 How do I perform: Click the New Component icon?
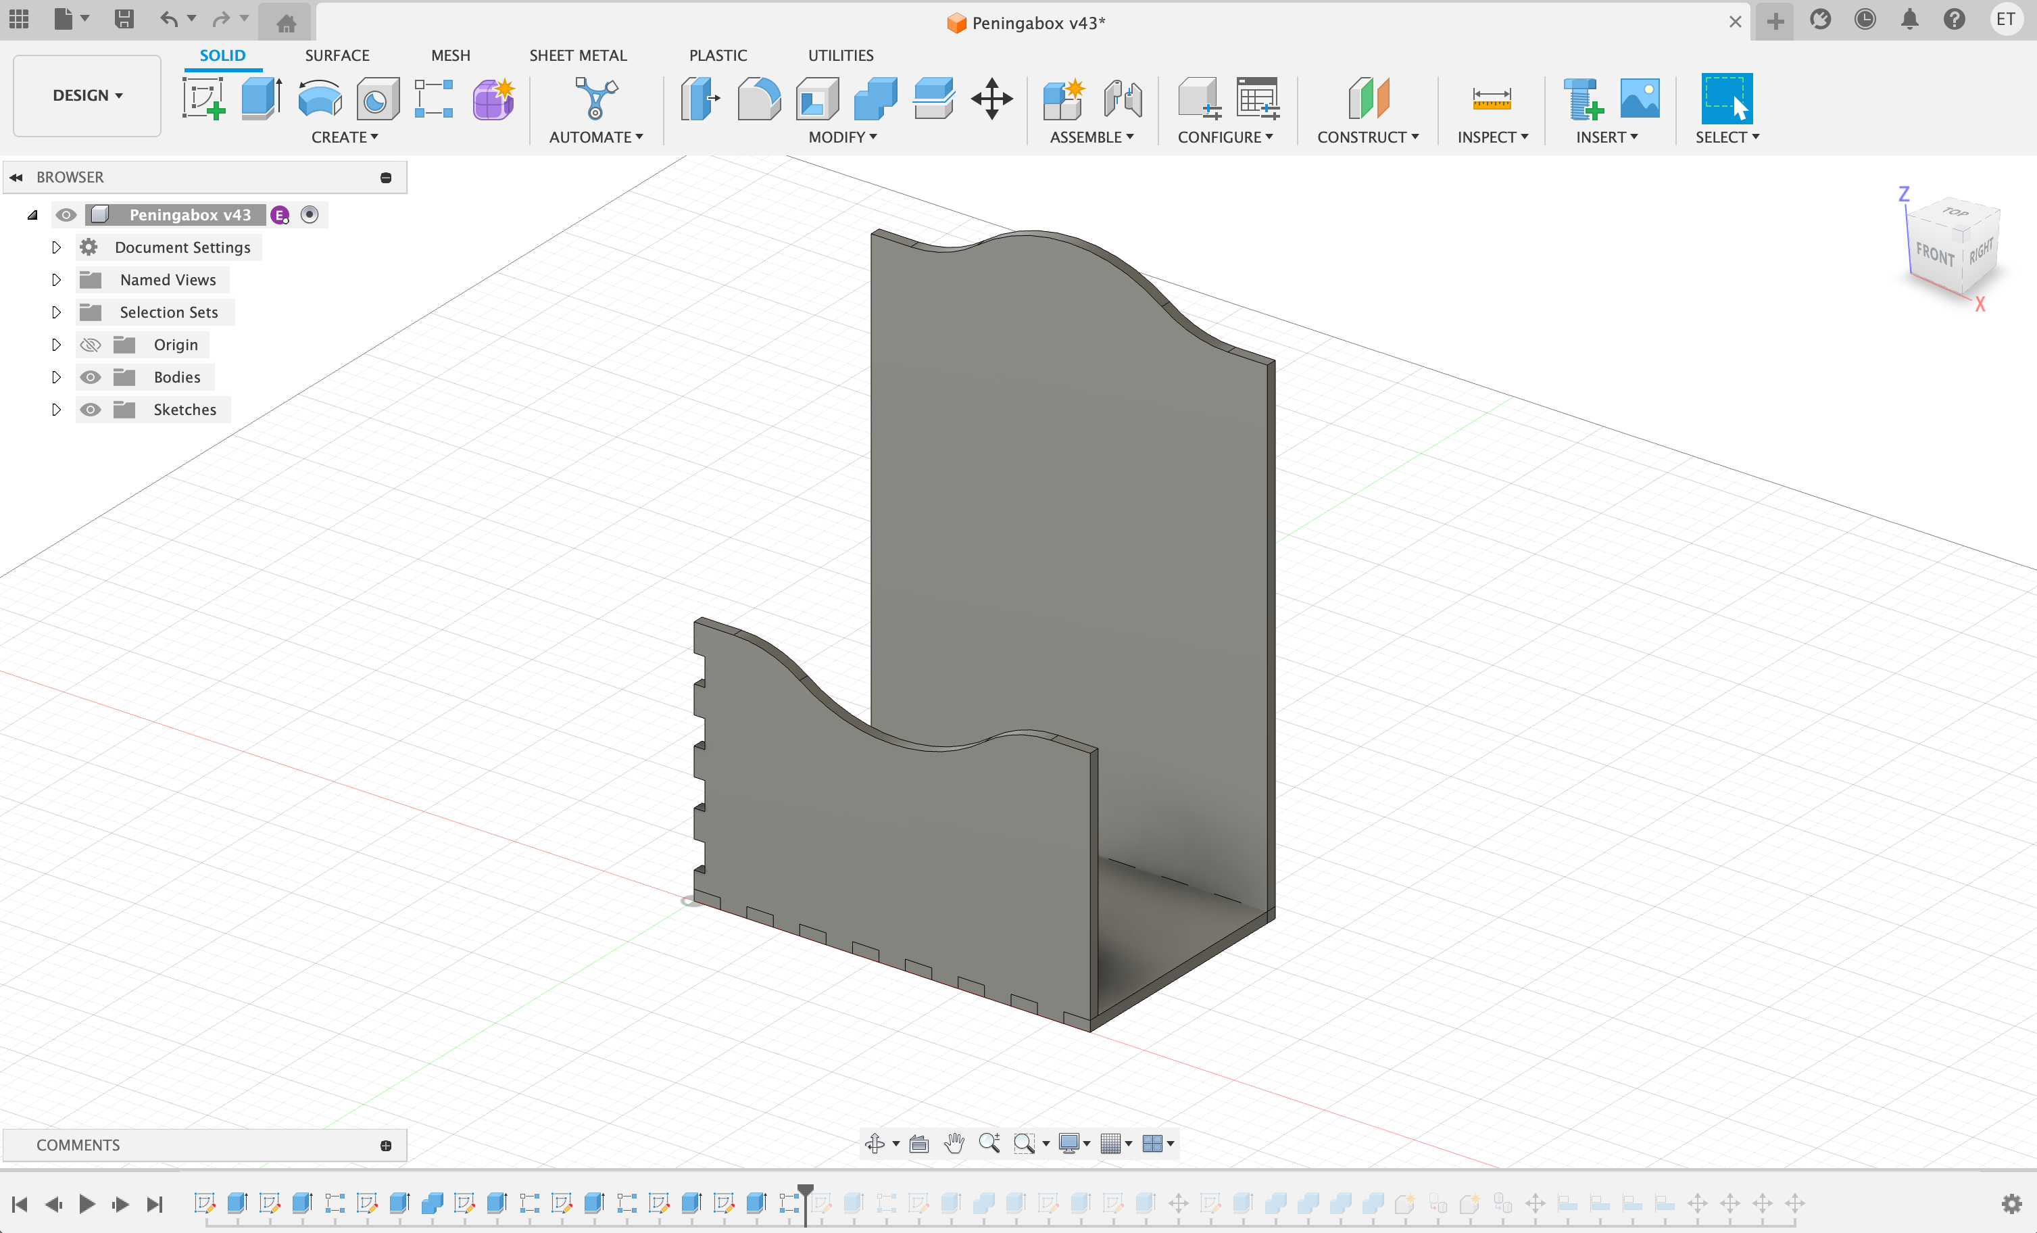pyautogui.click(x=1064, y=99)
